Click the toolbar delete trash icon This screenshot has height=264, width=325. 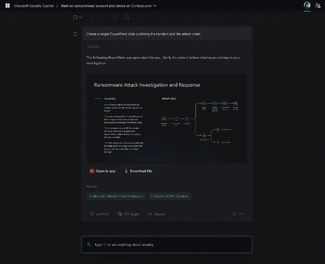(115, 17)
